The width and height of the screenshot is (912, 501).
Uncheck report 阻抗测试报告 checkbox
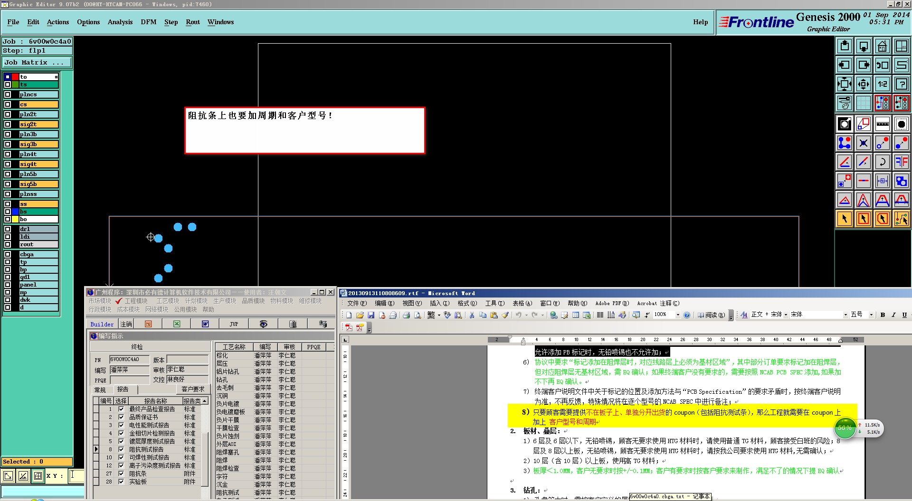(121, 449)
